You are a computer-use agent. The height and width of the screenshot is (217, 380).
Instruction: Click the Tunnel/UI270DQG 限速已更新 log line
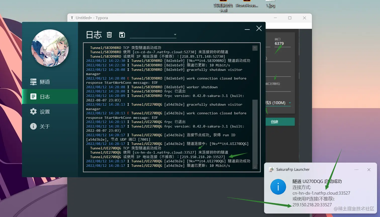click(158, 166)
